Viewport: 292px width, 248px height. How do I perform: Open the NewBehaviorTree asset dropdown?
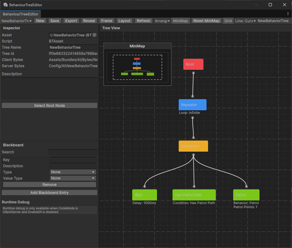pos(17,21)
